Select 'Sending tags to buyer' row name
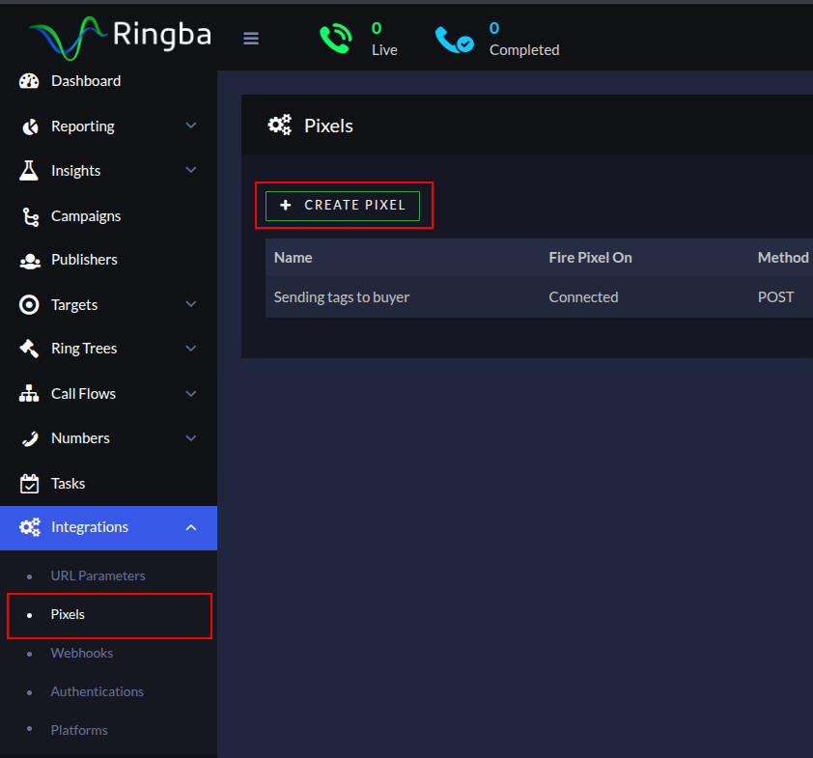Image resolution: width=813 pixels, height=758 pixels. point(341,297)
